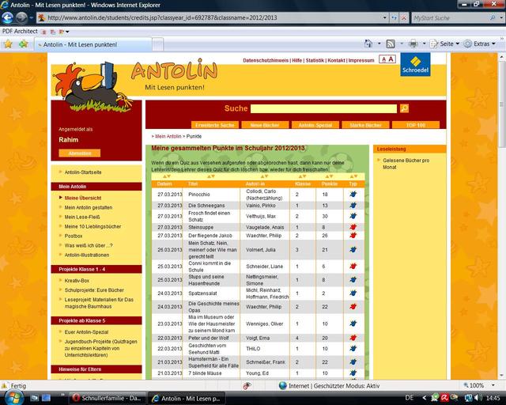Select the Antolin-Spezial tab

pyautogui.click(x=315, y=125)
